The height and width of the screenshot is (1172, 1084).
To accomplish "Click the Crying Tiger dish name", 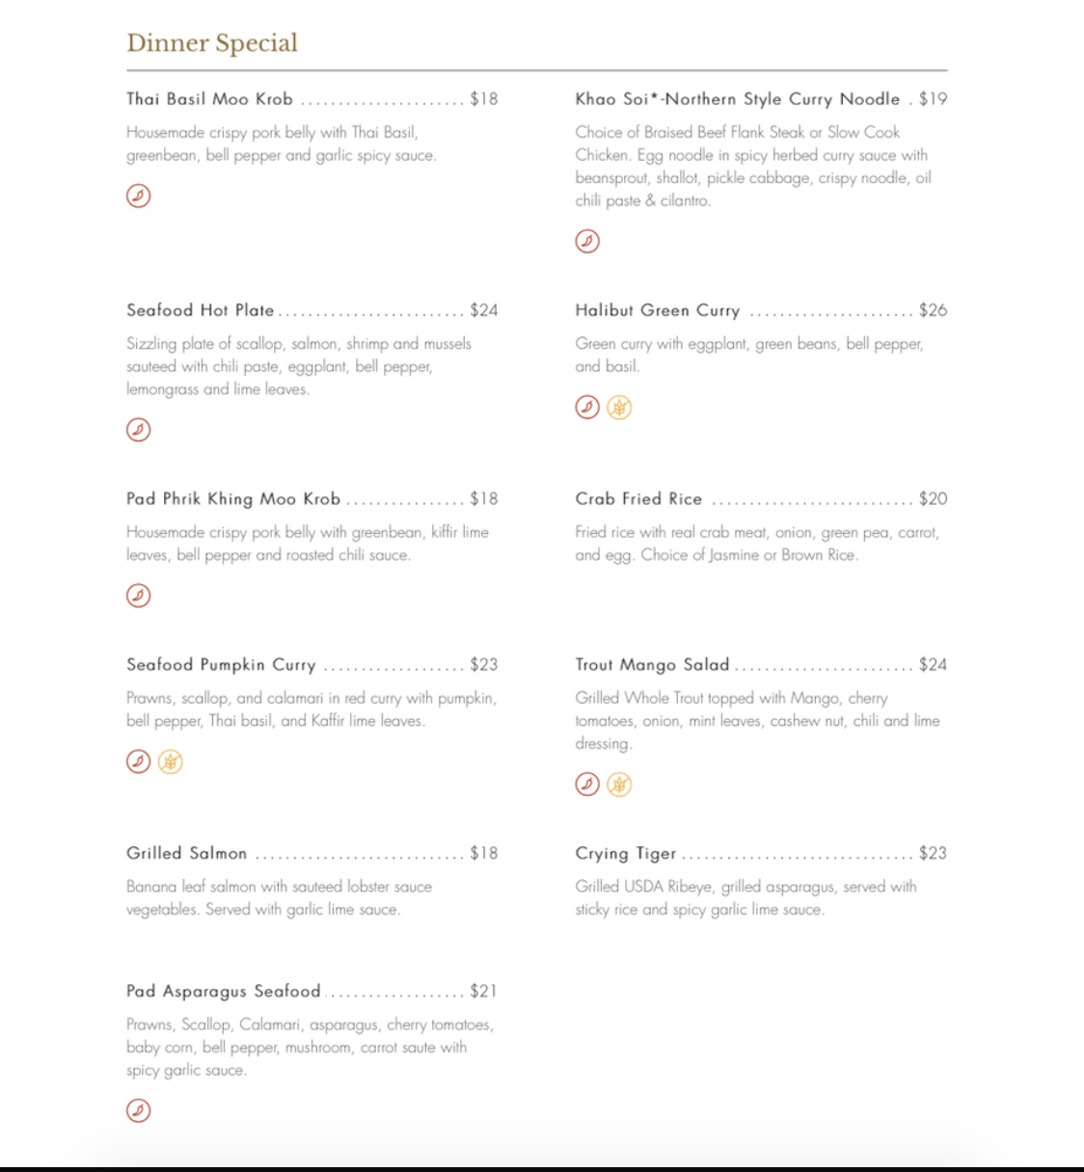I will tap(626, 853).
